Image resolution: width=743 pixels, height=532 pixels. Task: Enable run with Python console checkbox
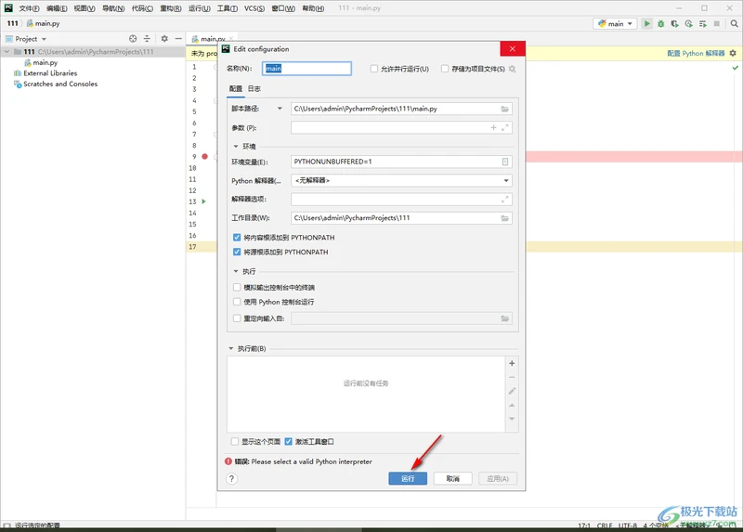pos(237,302)
